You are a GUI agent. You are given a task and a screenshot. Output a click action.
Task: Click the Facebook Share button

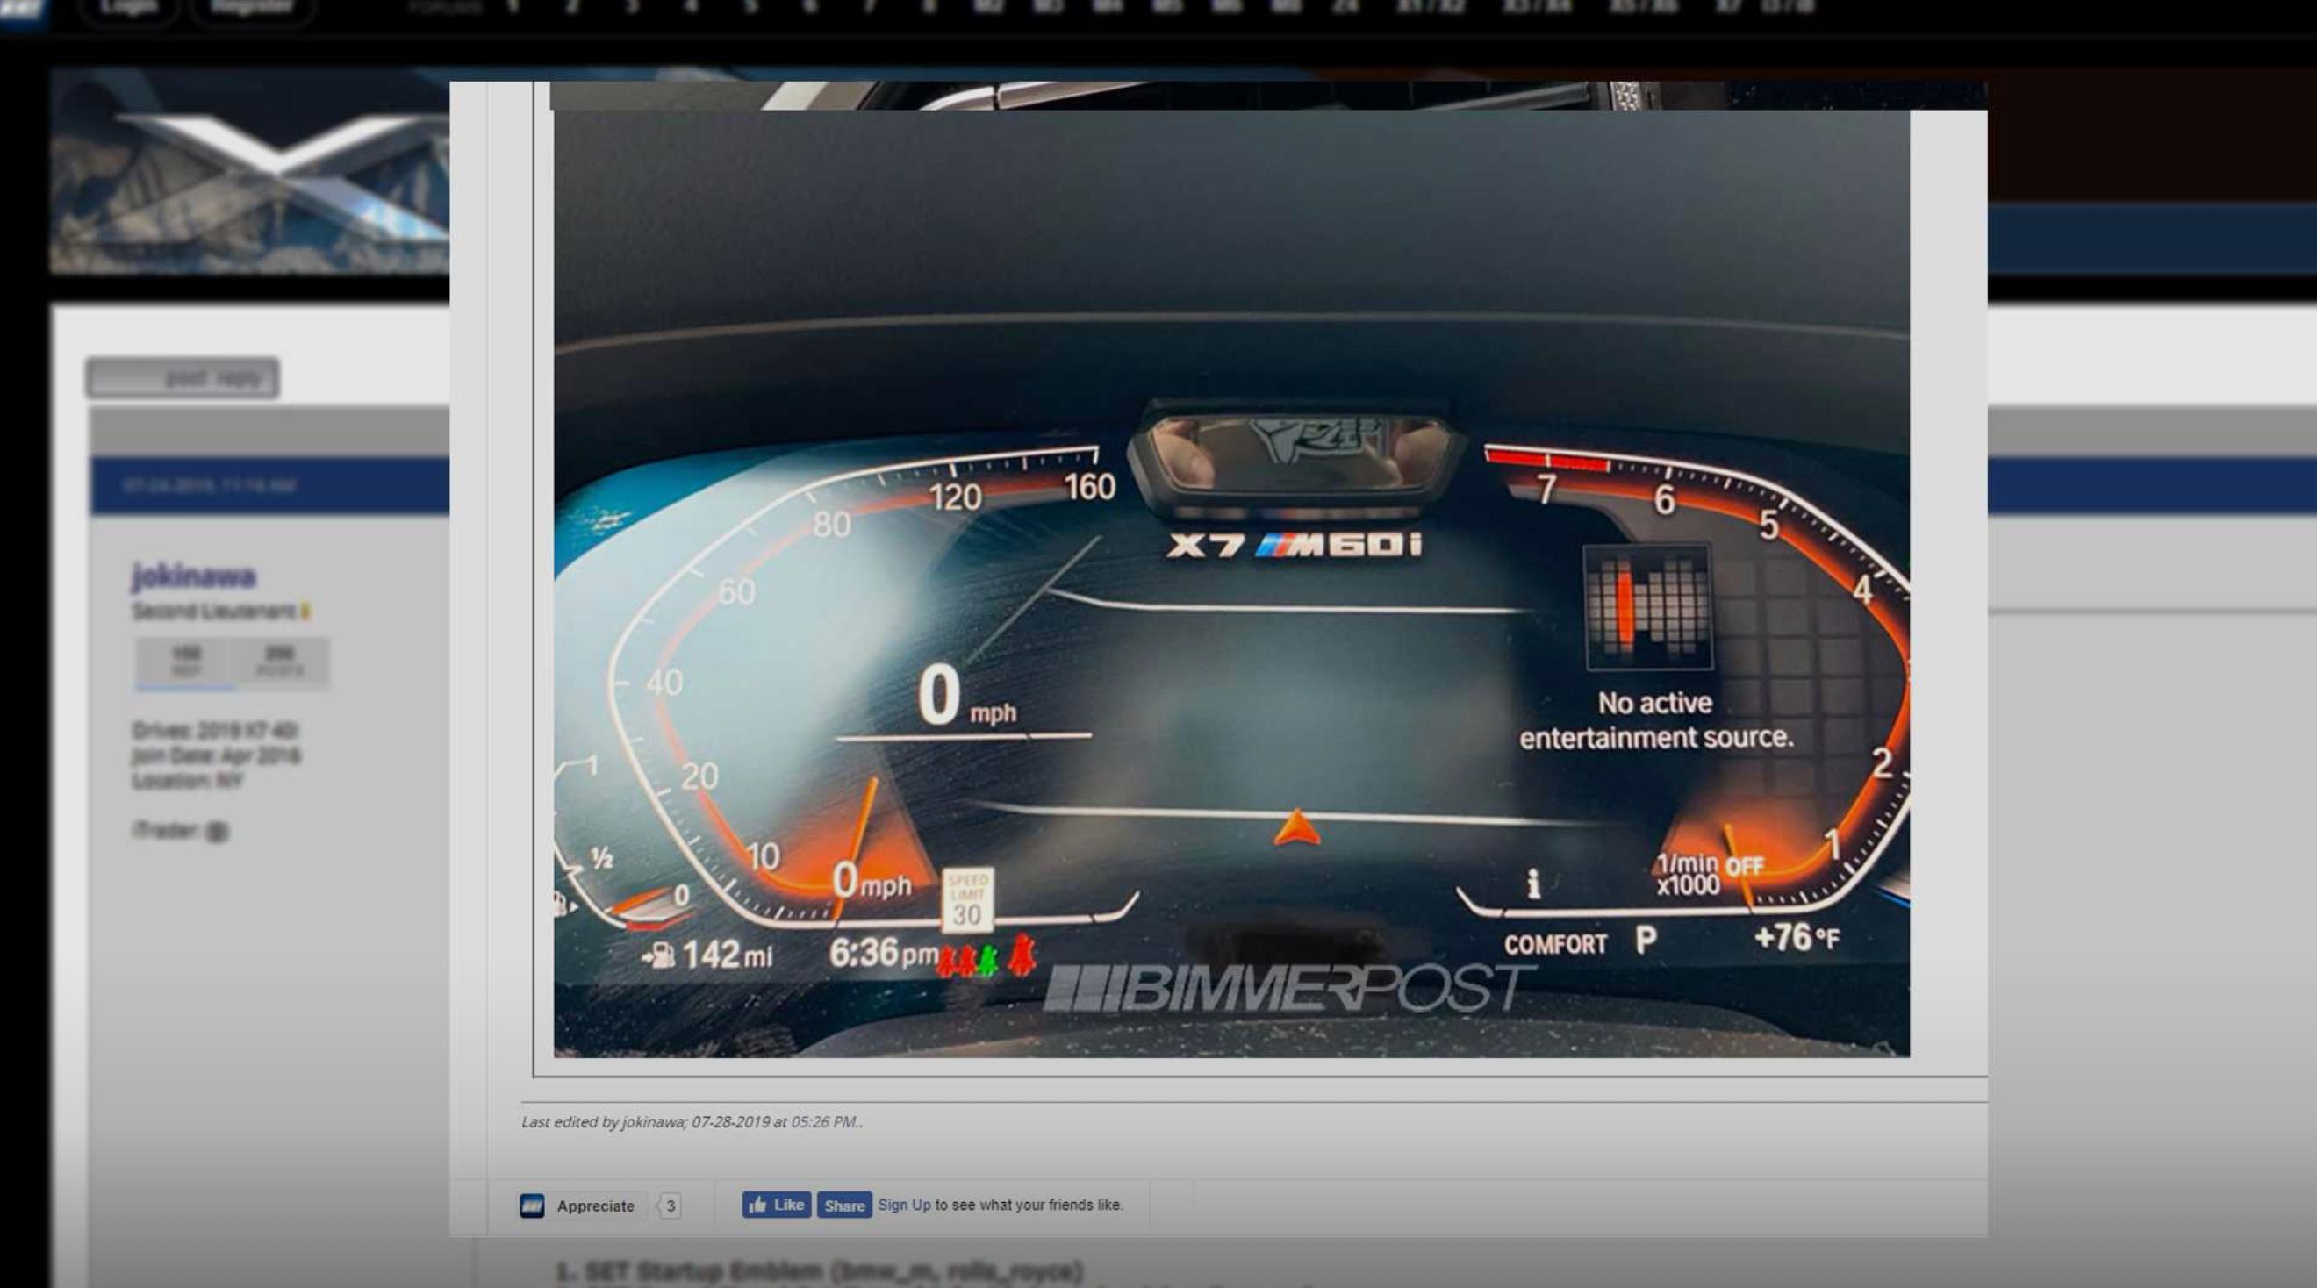tap(843, 1206)
